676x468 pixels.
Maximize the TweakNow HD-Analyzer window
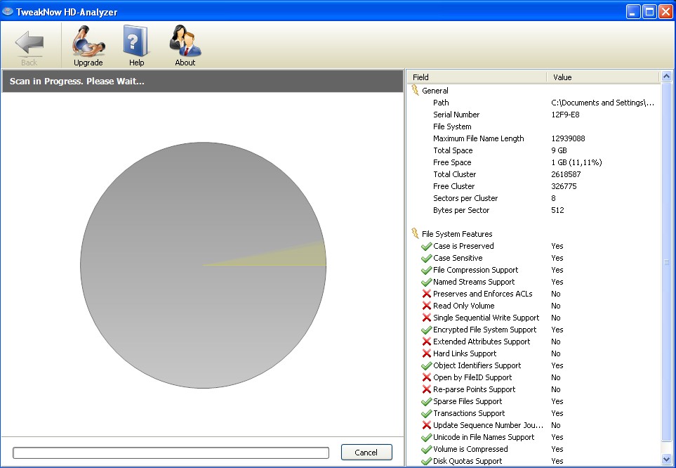point(649,12)
